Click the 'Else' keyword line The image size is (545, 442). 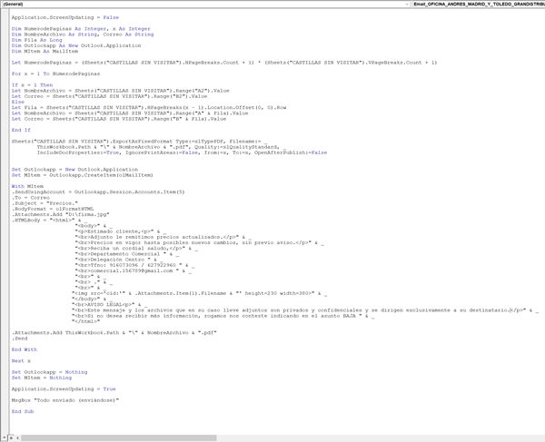tap(18, 102)
